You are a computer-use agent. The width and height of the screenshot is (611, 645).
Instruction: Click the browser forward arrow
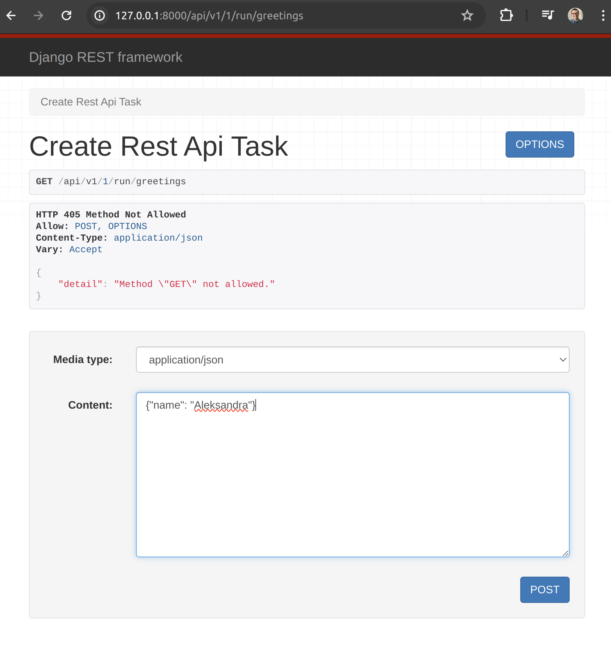(x=38, y=15)
